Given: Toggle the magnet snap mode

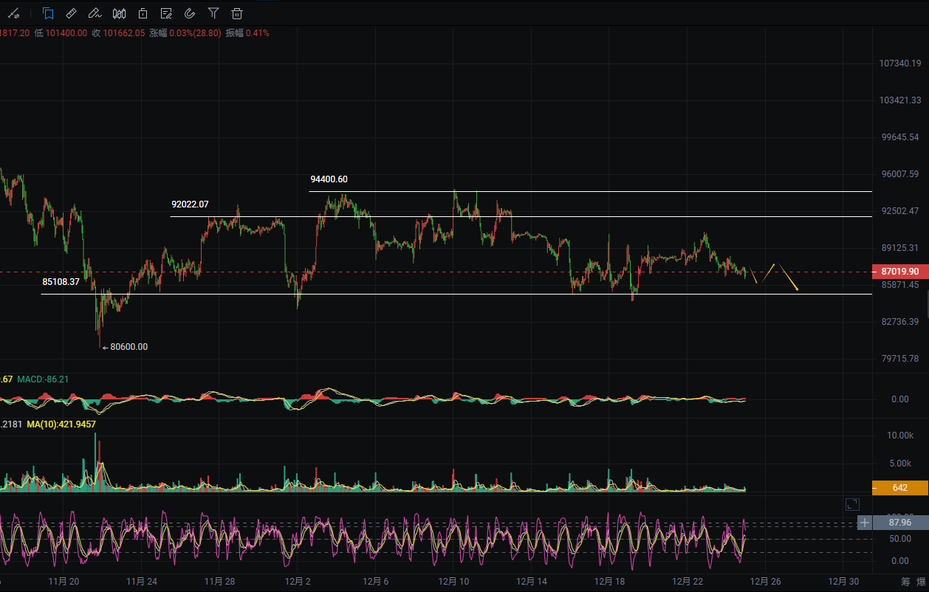Looking at the screenshot, I should (190, 13).
